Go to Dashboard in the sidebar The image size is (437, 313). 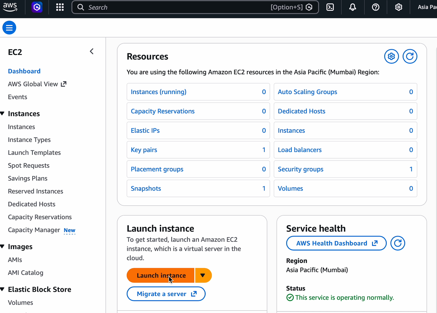coord(24,71)
